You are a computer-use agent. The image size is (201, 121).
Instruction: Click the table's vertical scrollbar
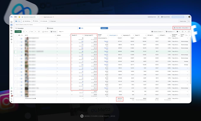click(x=190, y=60)
